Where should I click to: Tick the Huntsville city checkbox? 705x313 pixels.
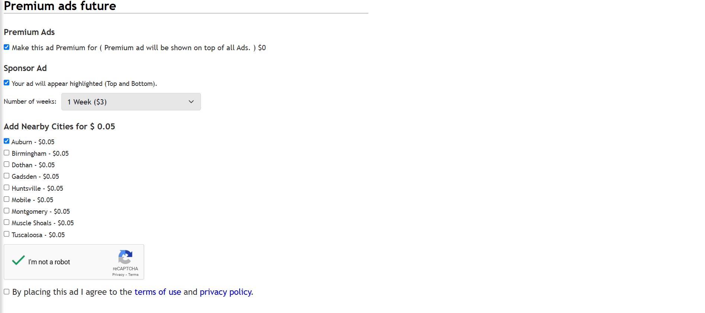[7, 188]
